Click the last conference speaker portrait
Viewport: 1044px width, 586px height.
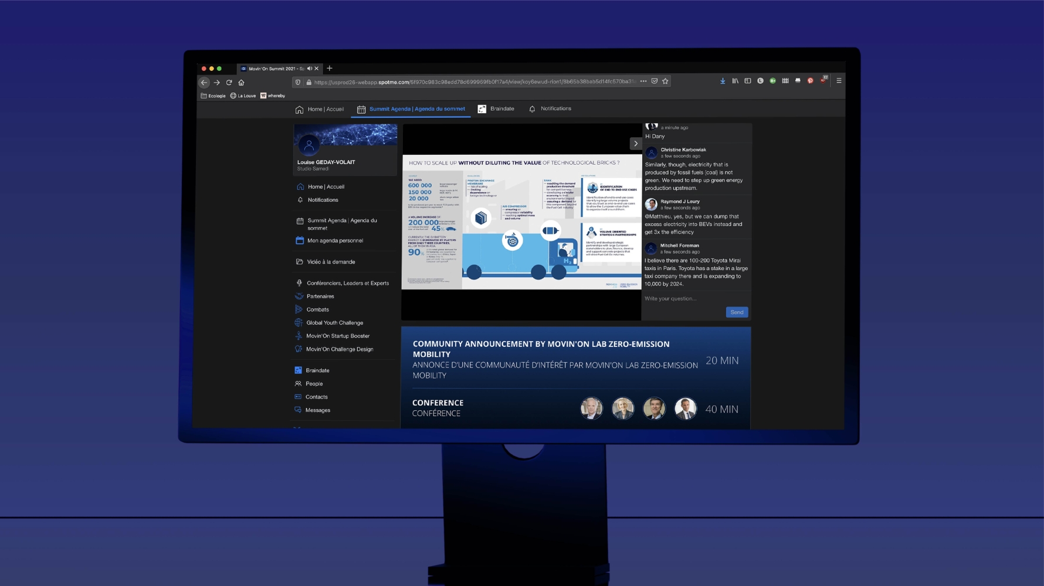click(685, 408)
